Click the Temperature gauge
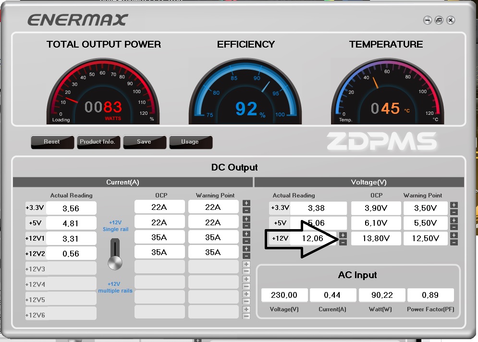Image resolution: width=478 pixels, height=342 pixels. coord(388,91)
